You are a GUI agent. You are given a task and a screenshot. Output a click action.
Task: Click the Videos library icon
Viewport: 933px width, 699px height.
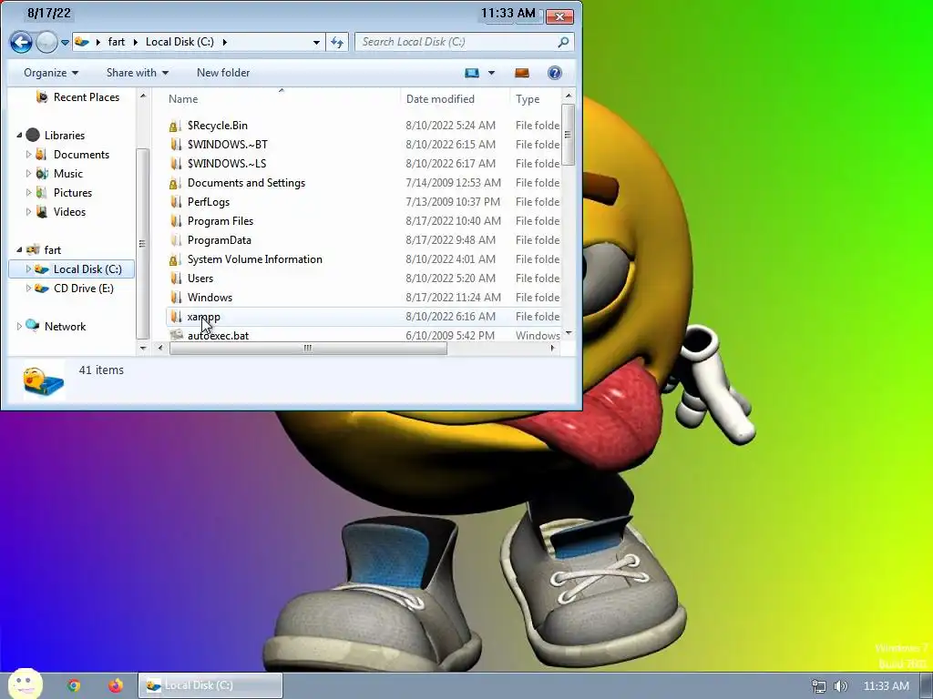tap(42, 211)
